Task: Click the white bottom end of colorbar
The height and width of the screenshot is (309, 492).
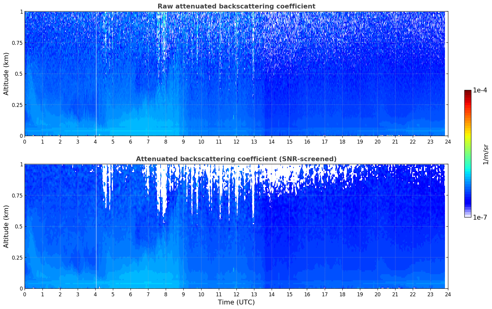Action: [467, 216]
